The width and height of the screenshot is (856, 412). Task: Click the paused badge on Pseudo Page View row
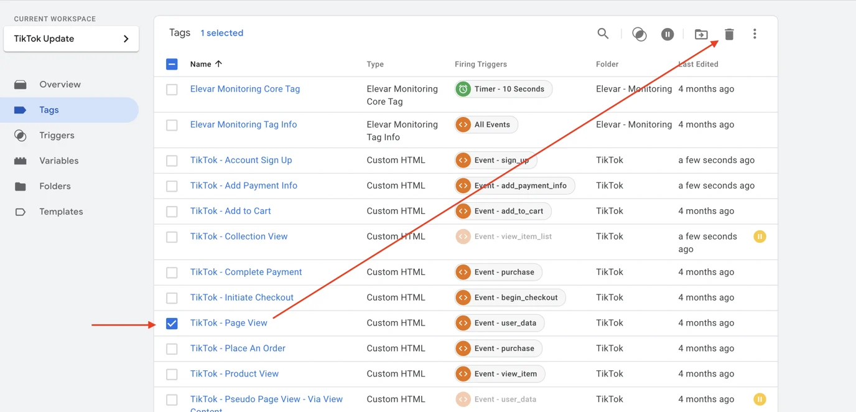pyautogui.click(x=760, y=400)
